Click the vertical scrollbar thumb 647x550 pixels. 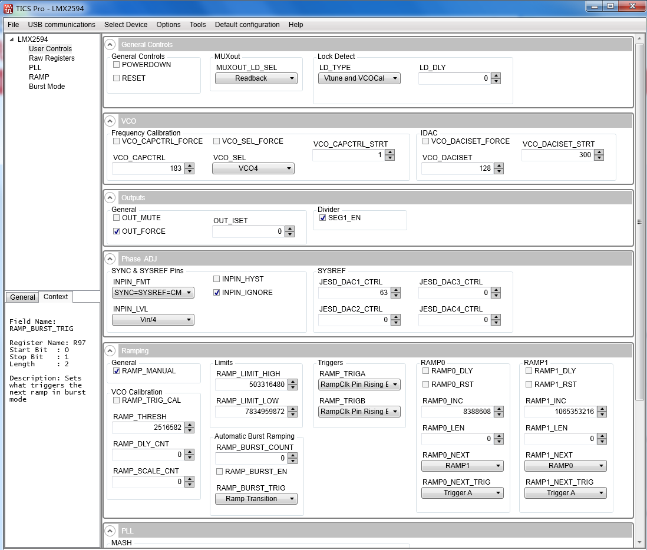[639, 221]
